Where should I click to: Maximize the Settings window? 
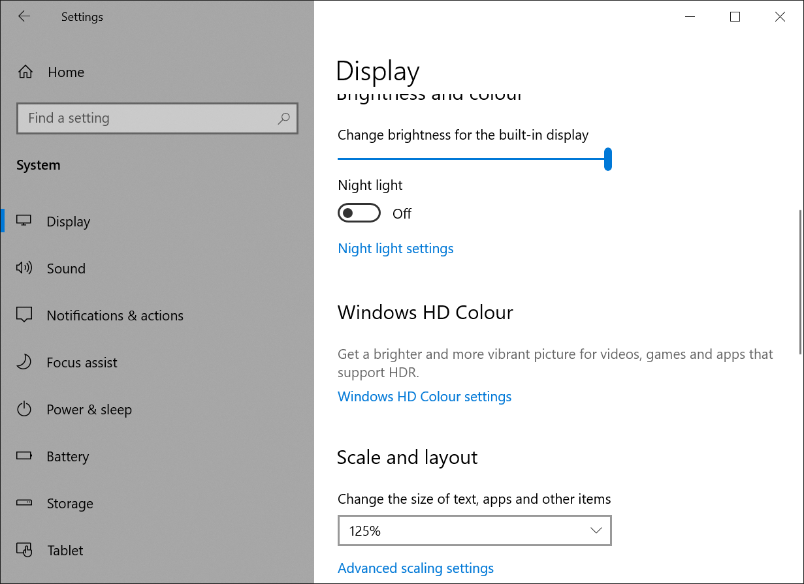[x=735, y=17]
